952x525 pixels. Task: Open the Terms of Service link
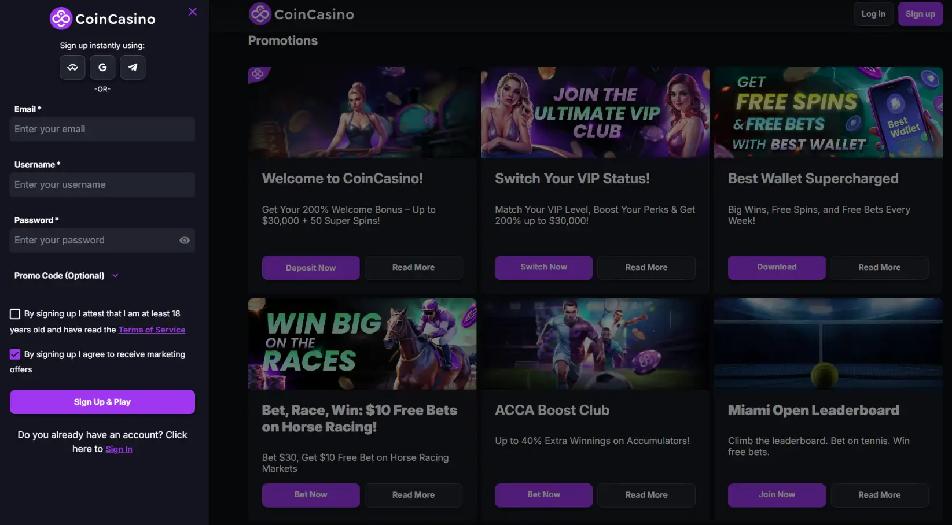pyautogui.click(x=152, y=330)
